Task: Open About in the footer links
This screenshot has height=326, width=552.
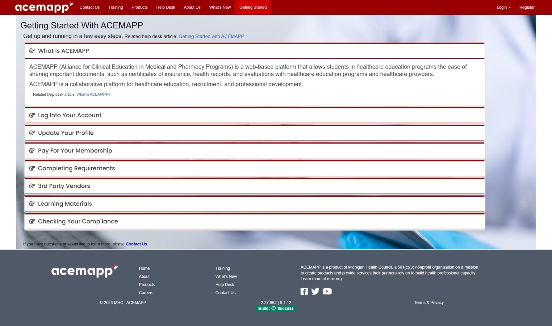Action: [144, 277]
